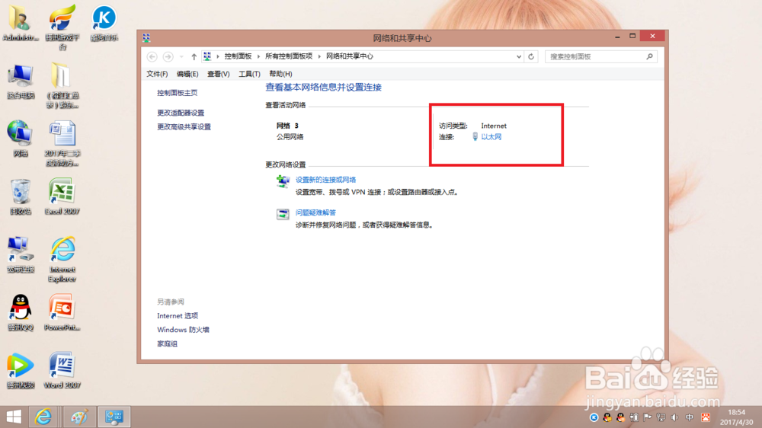Click the volume speaker tray icon
Image resolution: width=762 pixels, height=428 pixels.
click(674, 417)
